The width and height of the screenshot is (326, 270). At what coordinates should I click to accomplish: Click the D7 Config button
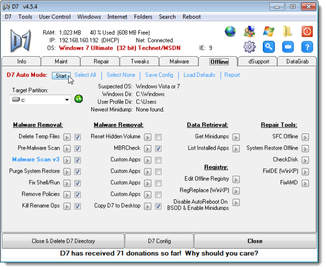(159, 241)
